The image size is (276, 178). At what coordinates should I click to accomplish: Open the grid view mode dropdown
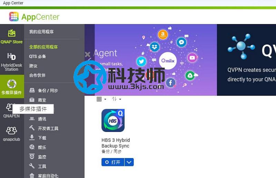point(101,99)
